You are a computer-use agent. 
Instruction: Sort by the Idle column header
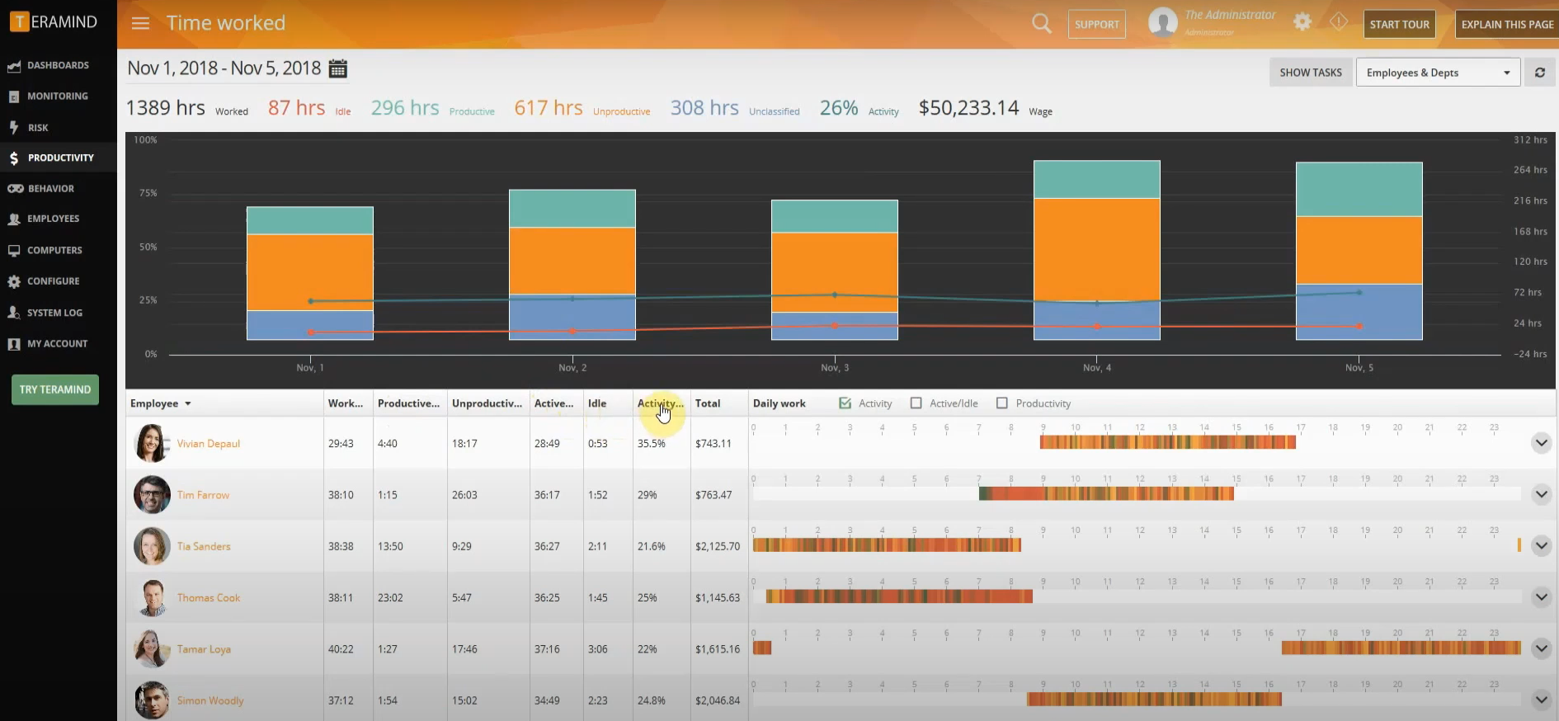click(597, 403)
